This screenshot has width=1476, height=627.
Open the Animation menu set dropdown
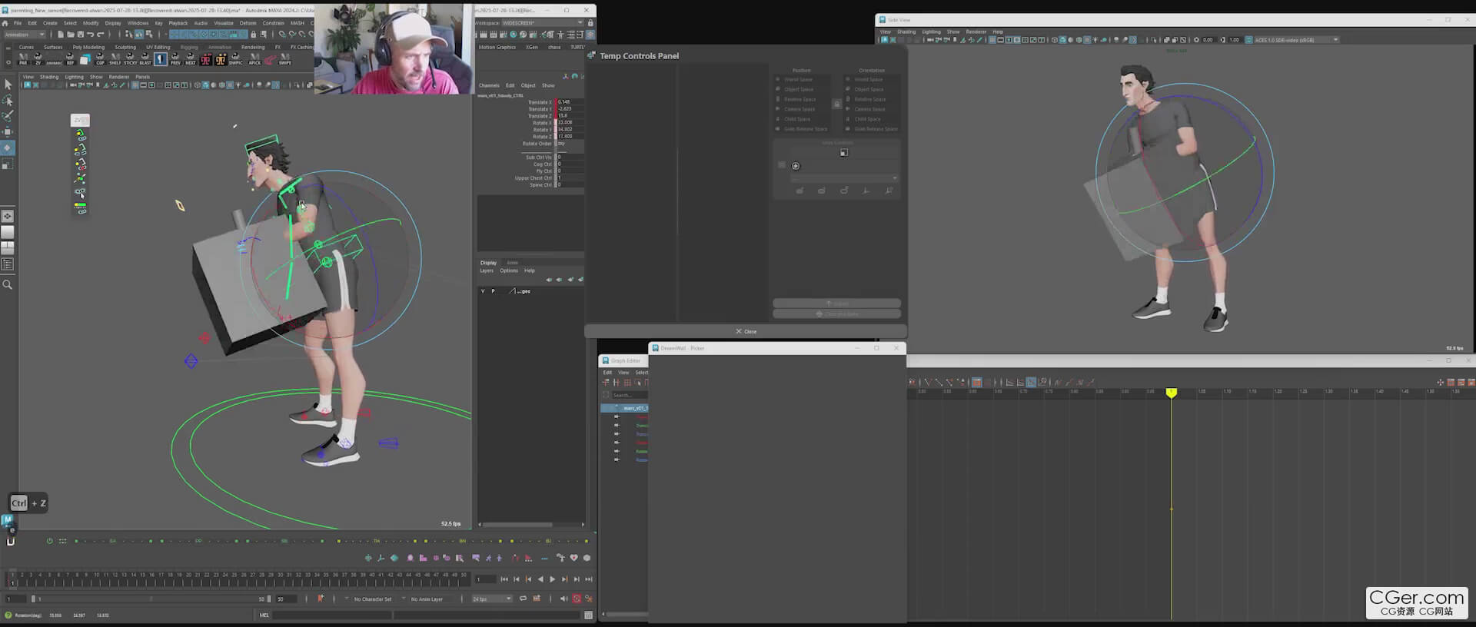25,35
